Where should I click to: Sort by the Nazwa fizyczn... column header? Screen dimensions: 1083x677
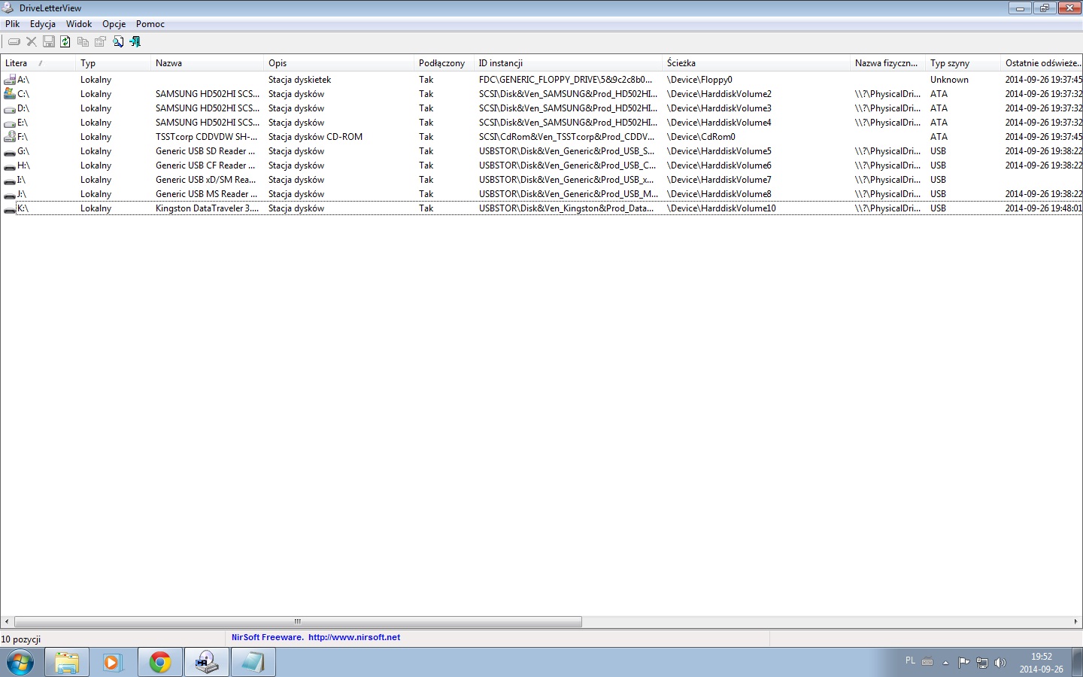pos(888,63)
